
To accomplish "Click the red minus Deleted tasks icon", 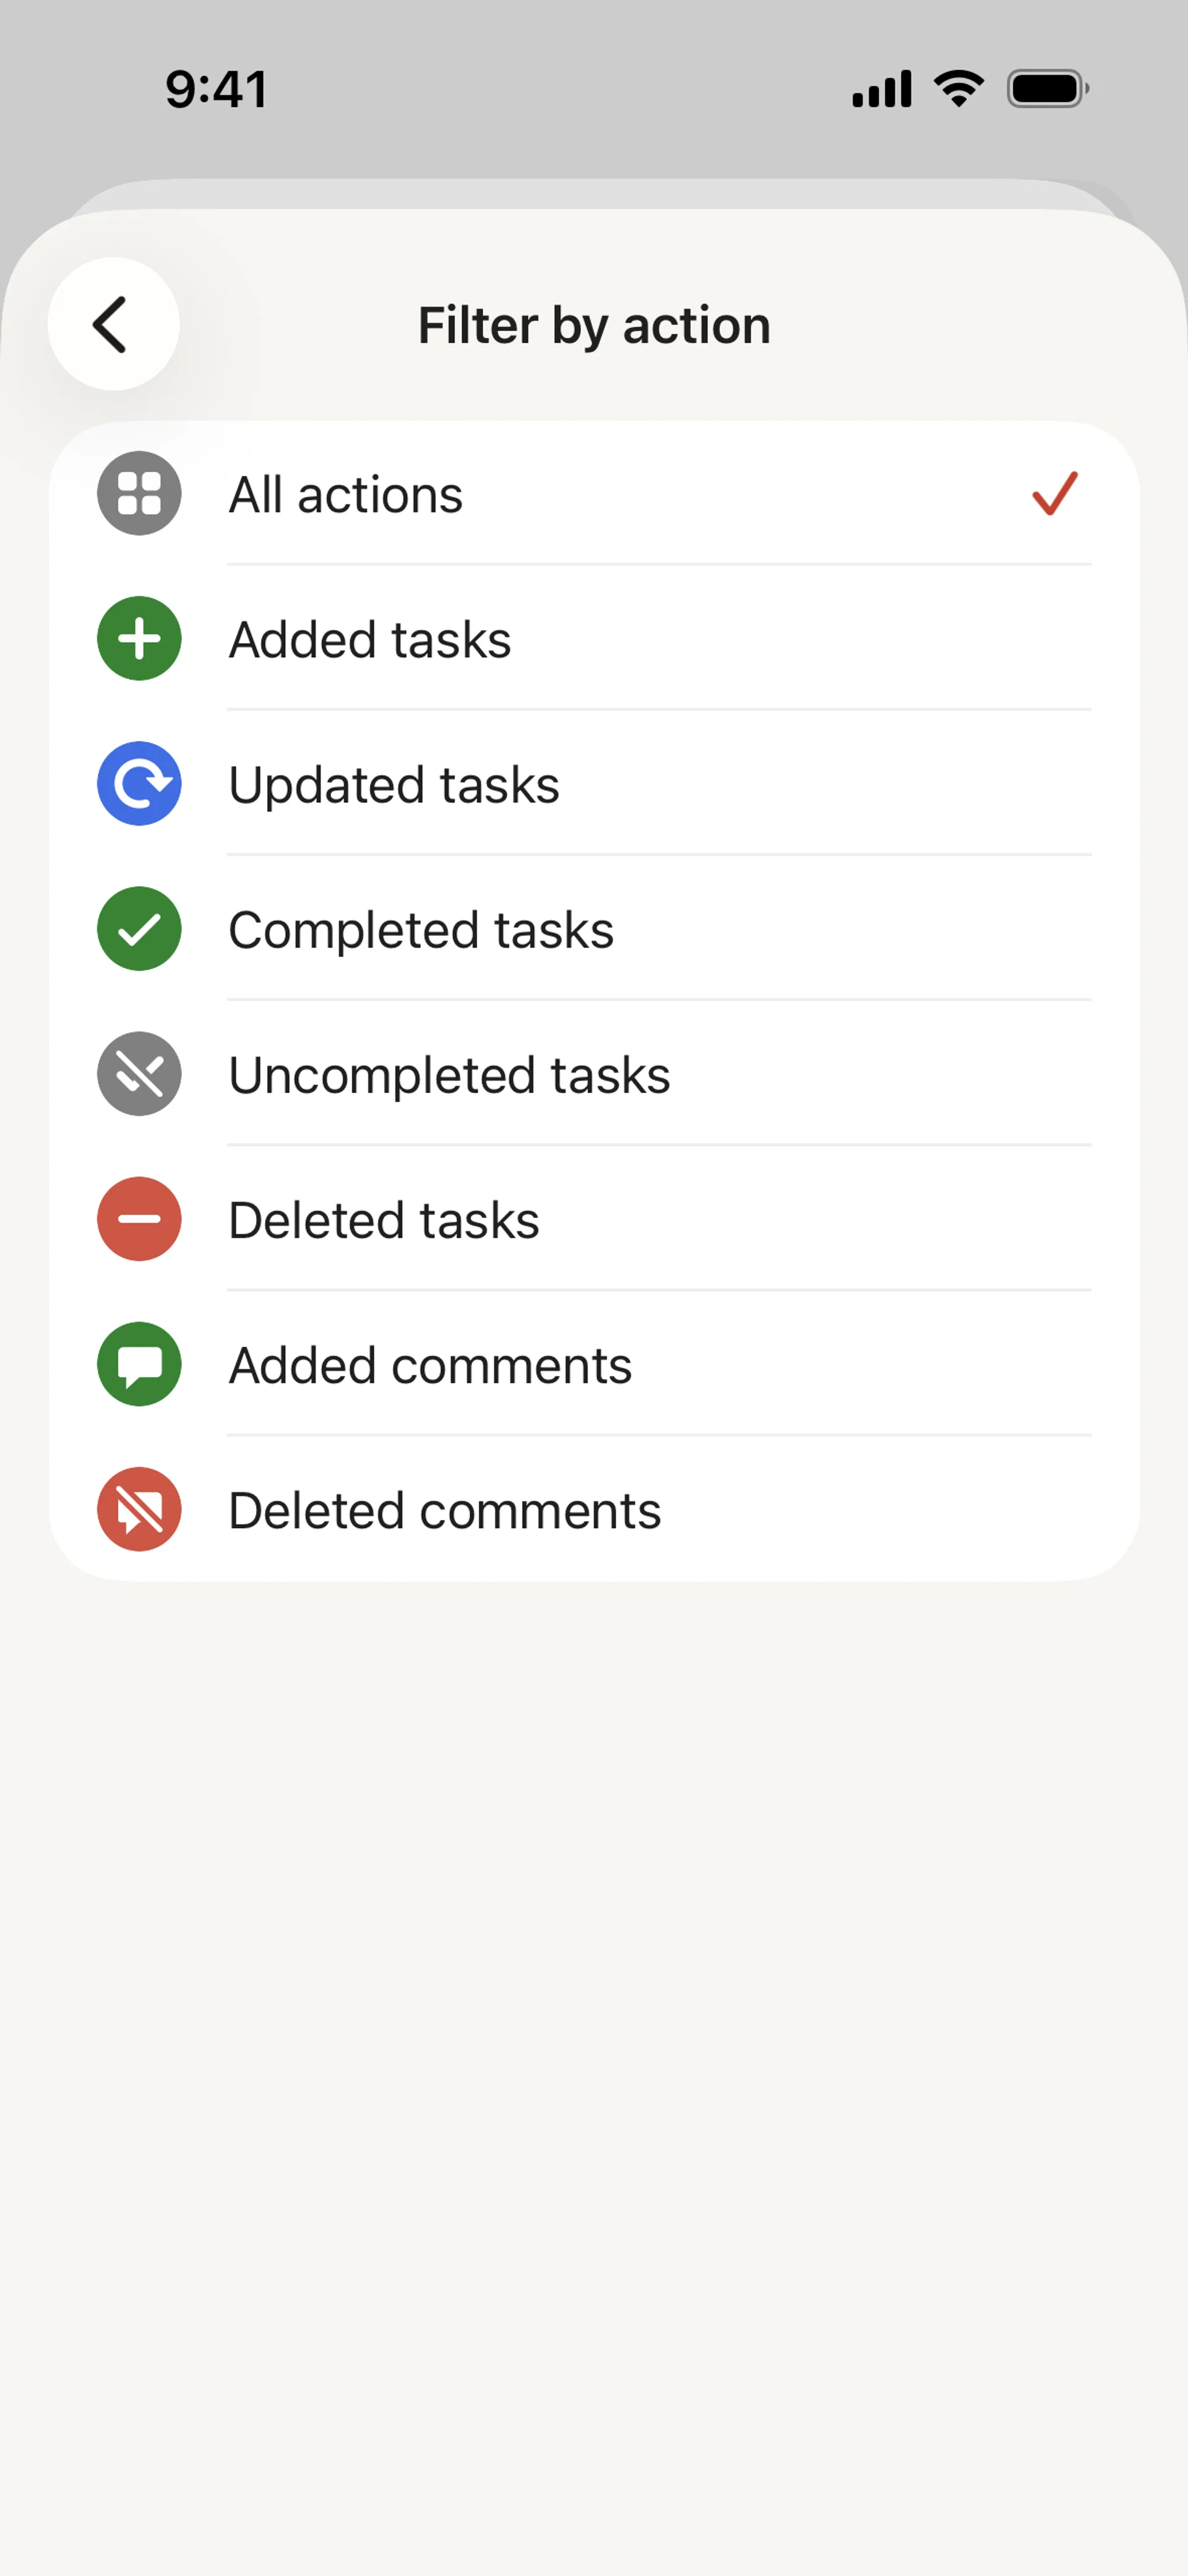I will (139, 1218).
